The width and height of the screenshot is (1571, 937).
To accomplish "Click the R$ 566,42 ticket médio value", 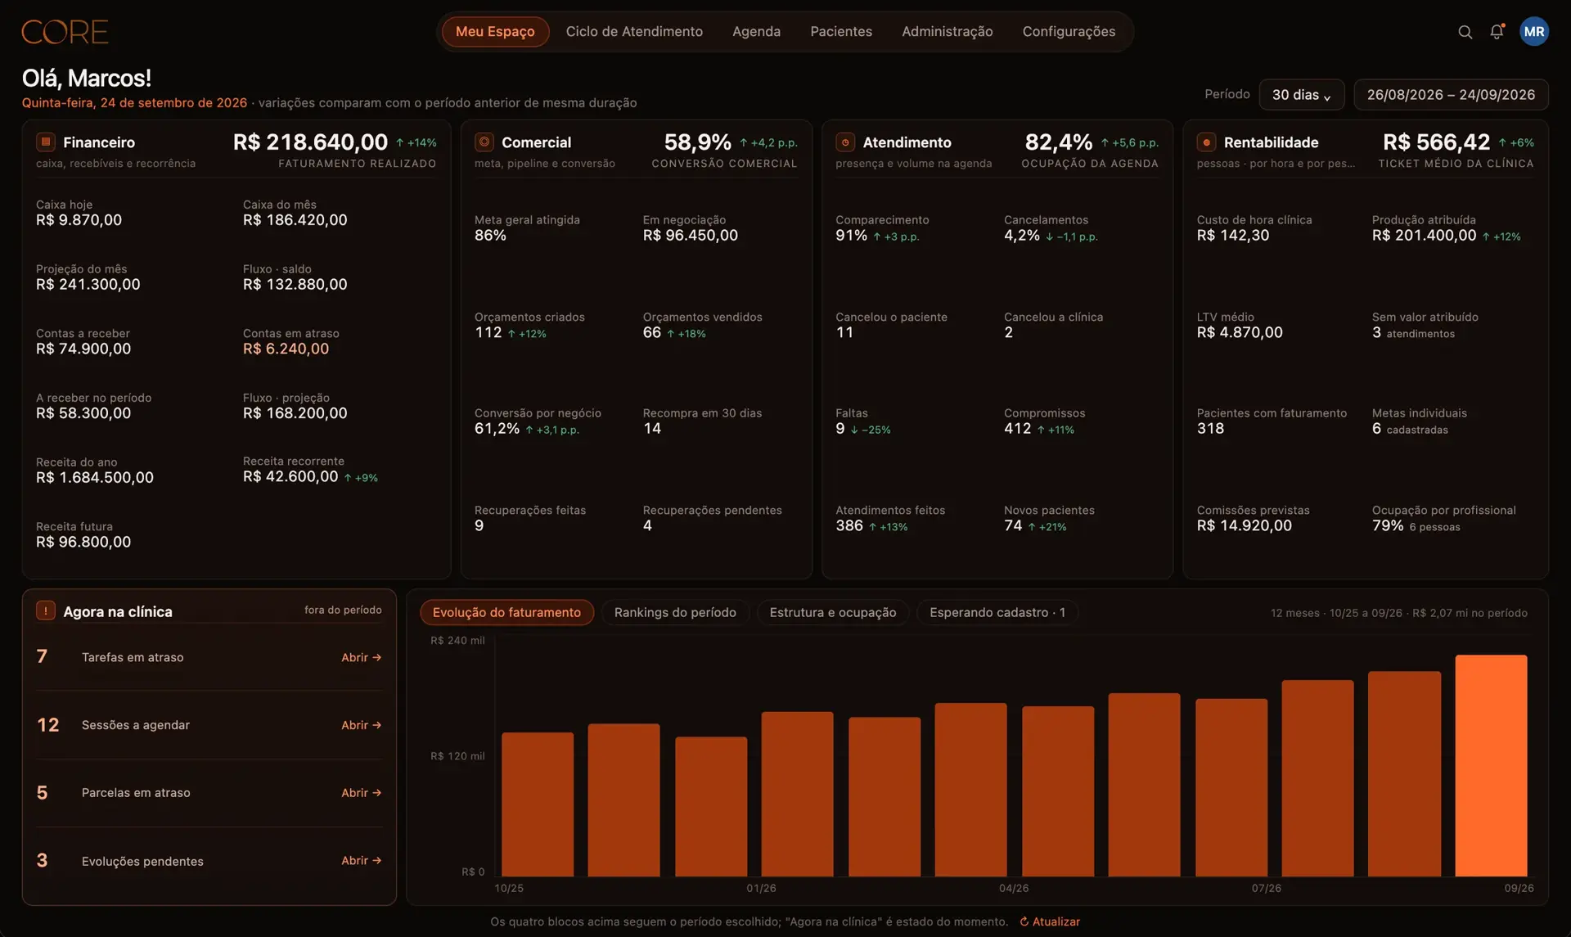I will coord(1436,142).
